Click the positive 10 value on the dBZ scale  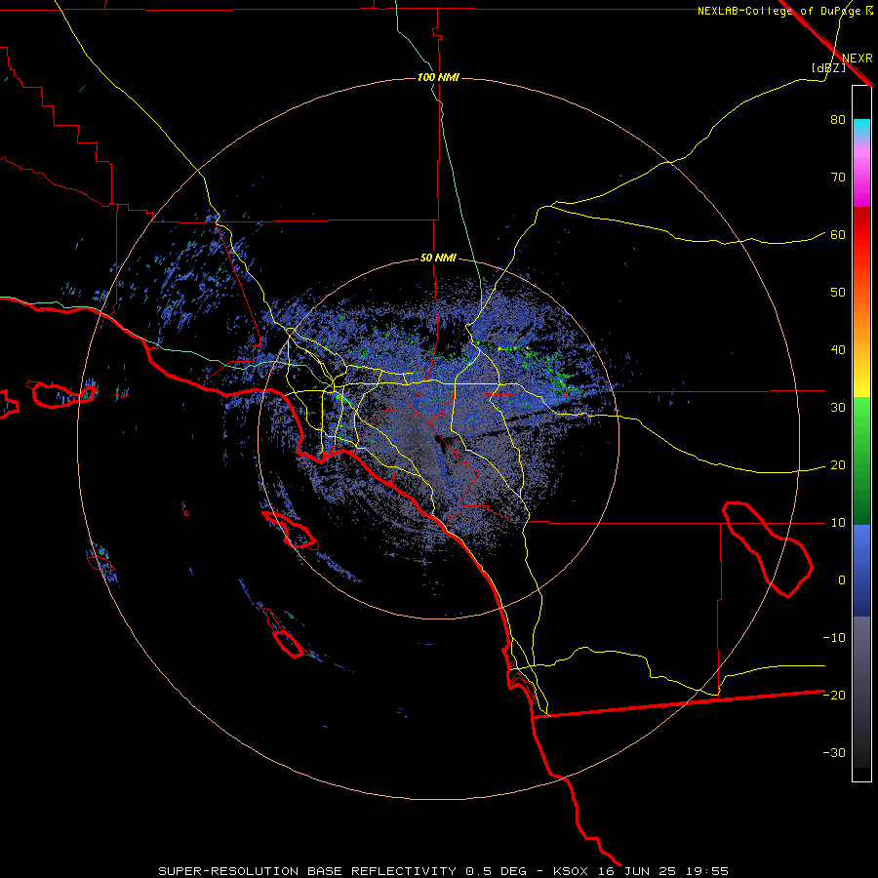click(x=838, y=523)
